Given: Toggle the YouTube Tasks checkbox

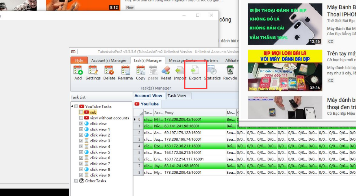Looking at the screenshot, I should tap(76, 106).
